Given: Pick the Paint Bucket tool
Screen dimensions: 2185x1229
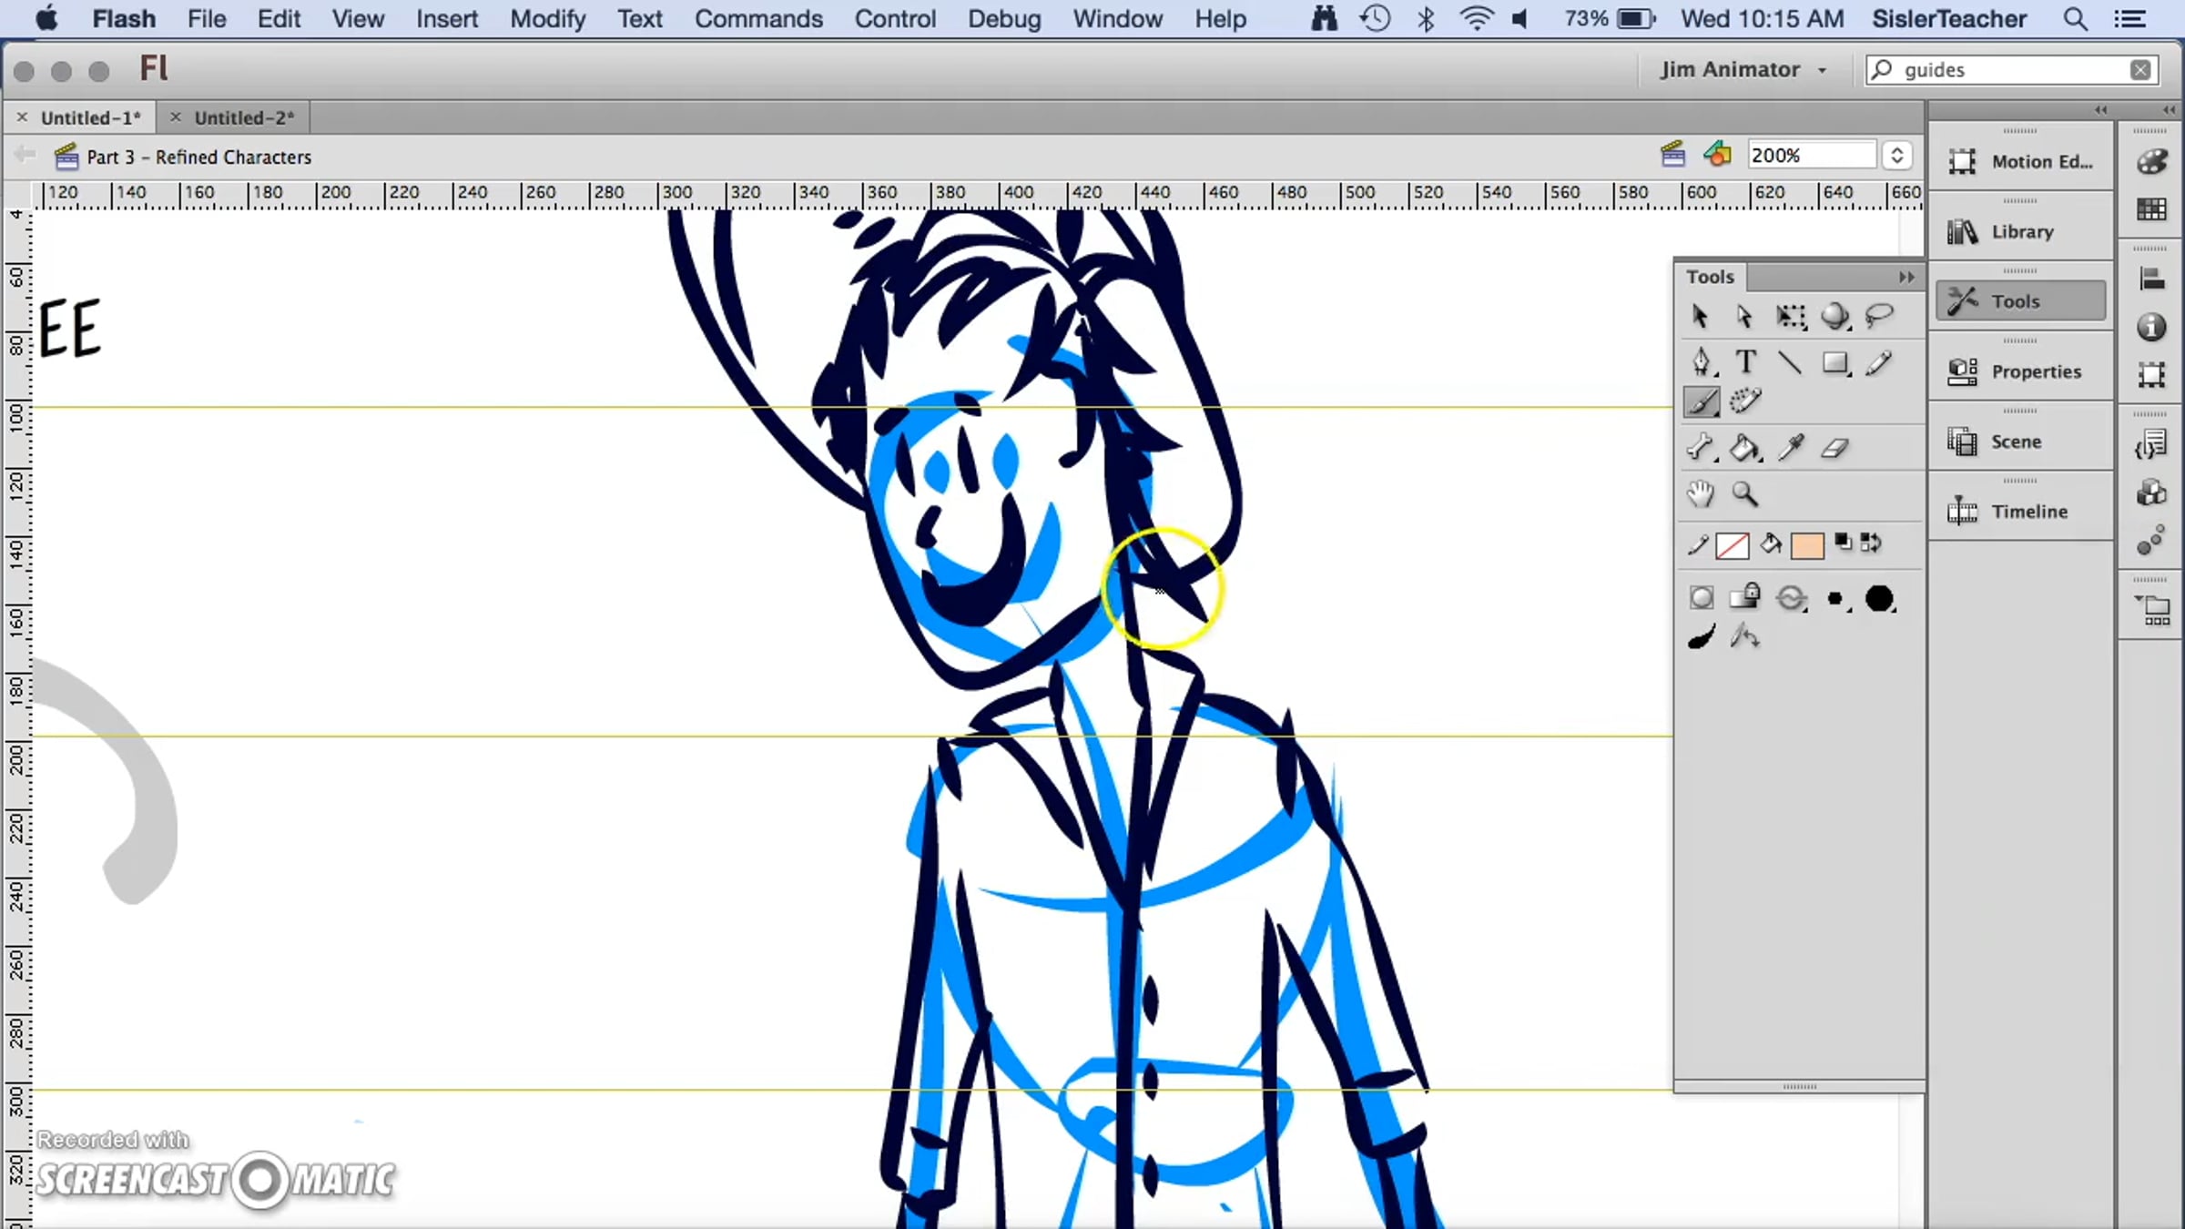Looking at the screenshot, I should [1744, 448].
